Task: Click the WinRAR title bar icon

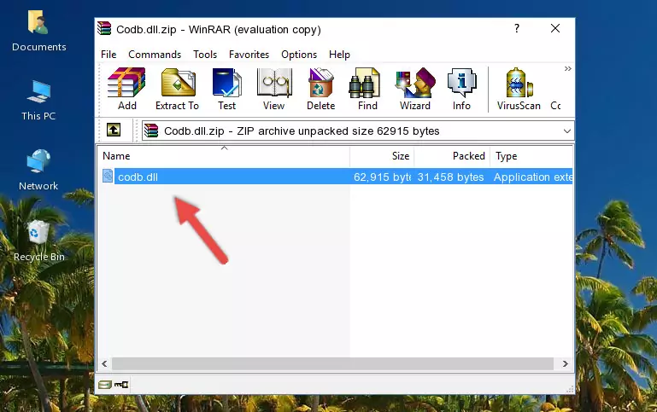Action: [x=105, y=29]
